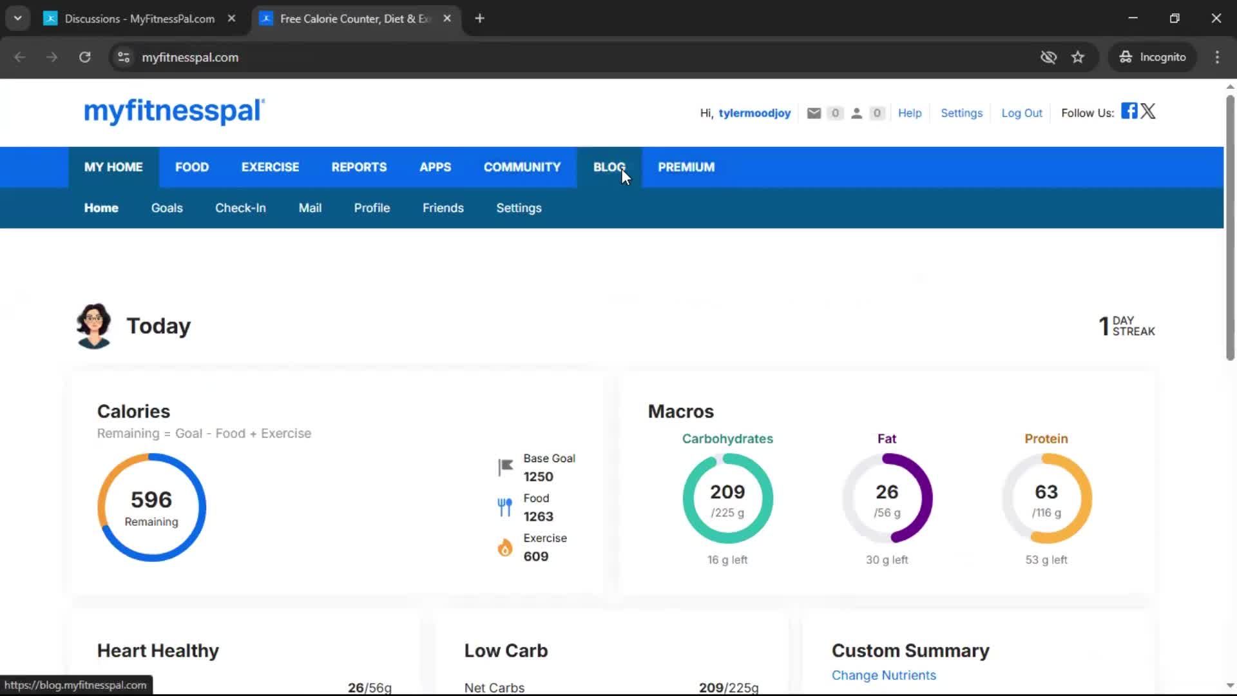Switch to the Discussions - MyFitnessPal.com tab

[140, 19]
